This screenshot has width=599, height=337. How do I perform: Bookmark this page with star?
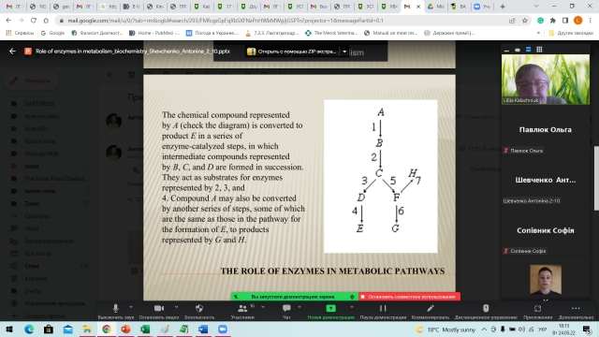(x=524, y=21)
